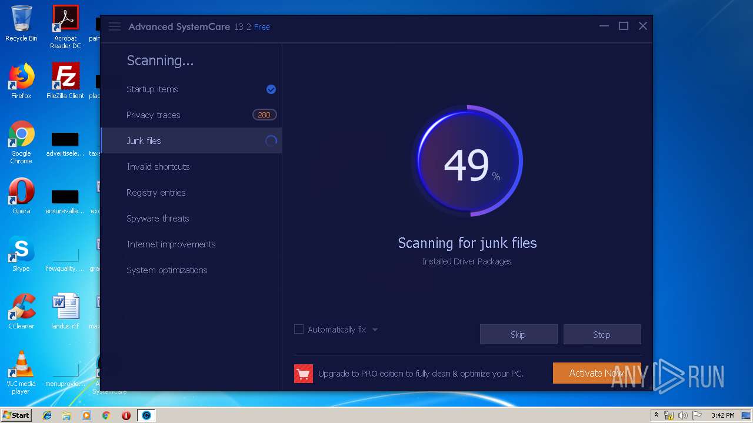Select the fewquality... desktop file
753x423 pixels.
coord(65,260)
